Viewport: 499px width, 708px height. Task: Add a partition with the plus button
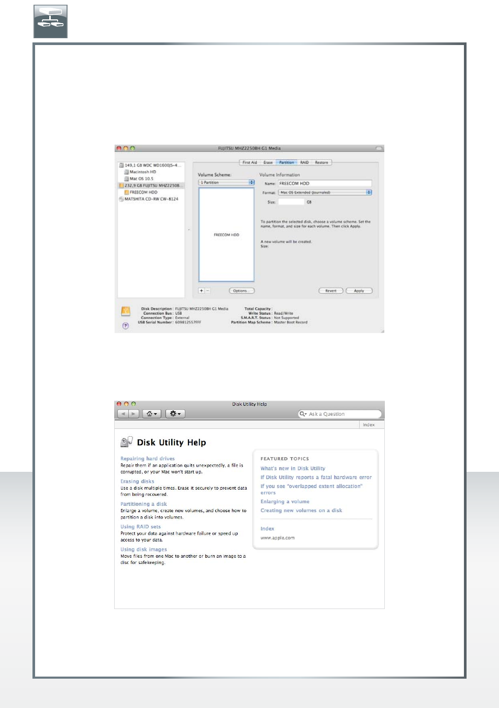(202, 291)
